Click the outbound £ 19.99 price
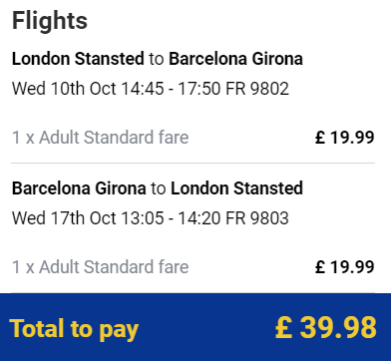The height and width of the screenshot is (361, 391). coord(345,138)
